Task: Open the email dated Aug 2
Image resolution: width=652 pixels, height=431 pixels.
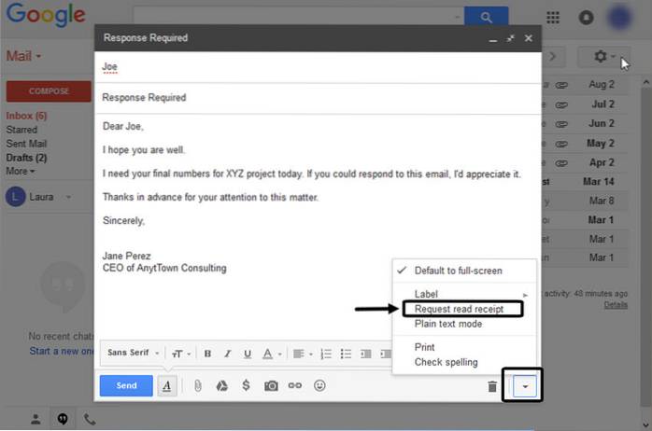Action: coord(586,85)
